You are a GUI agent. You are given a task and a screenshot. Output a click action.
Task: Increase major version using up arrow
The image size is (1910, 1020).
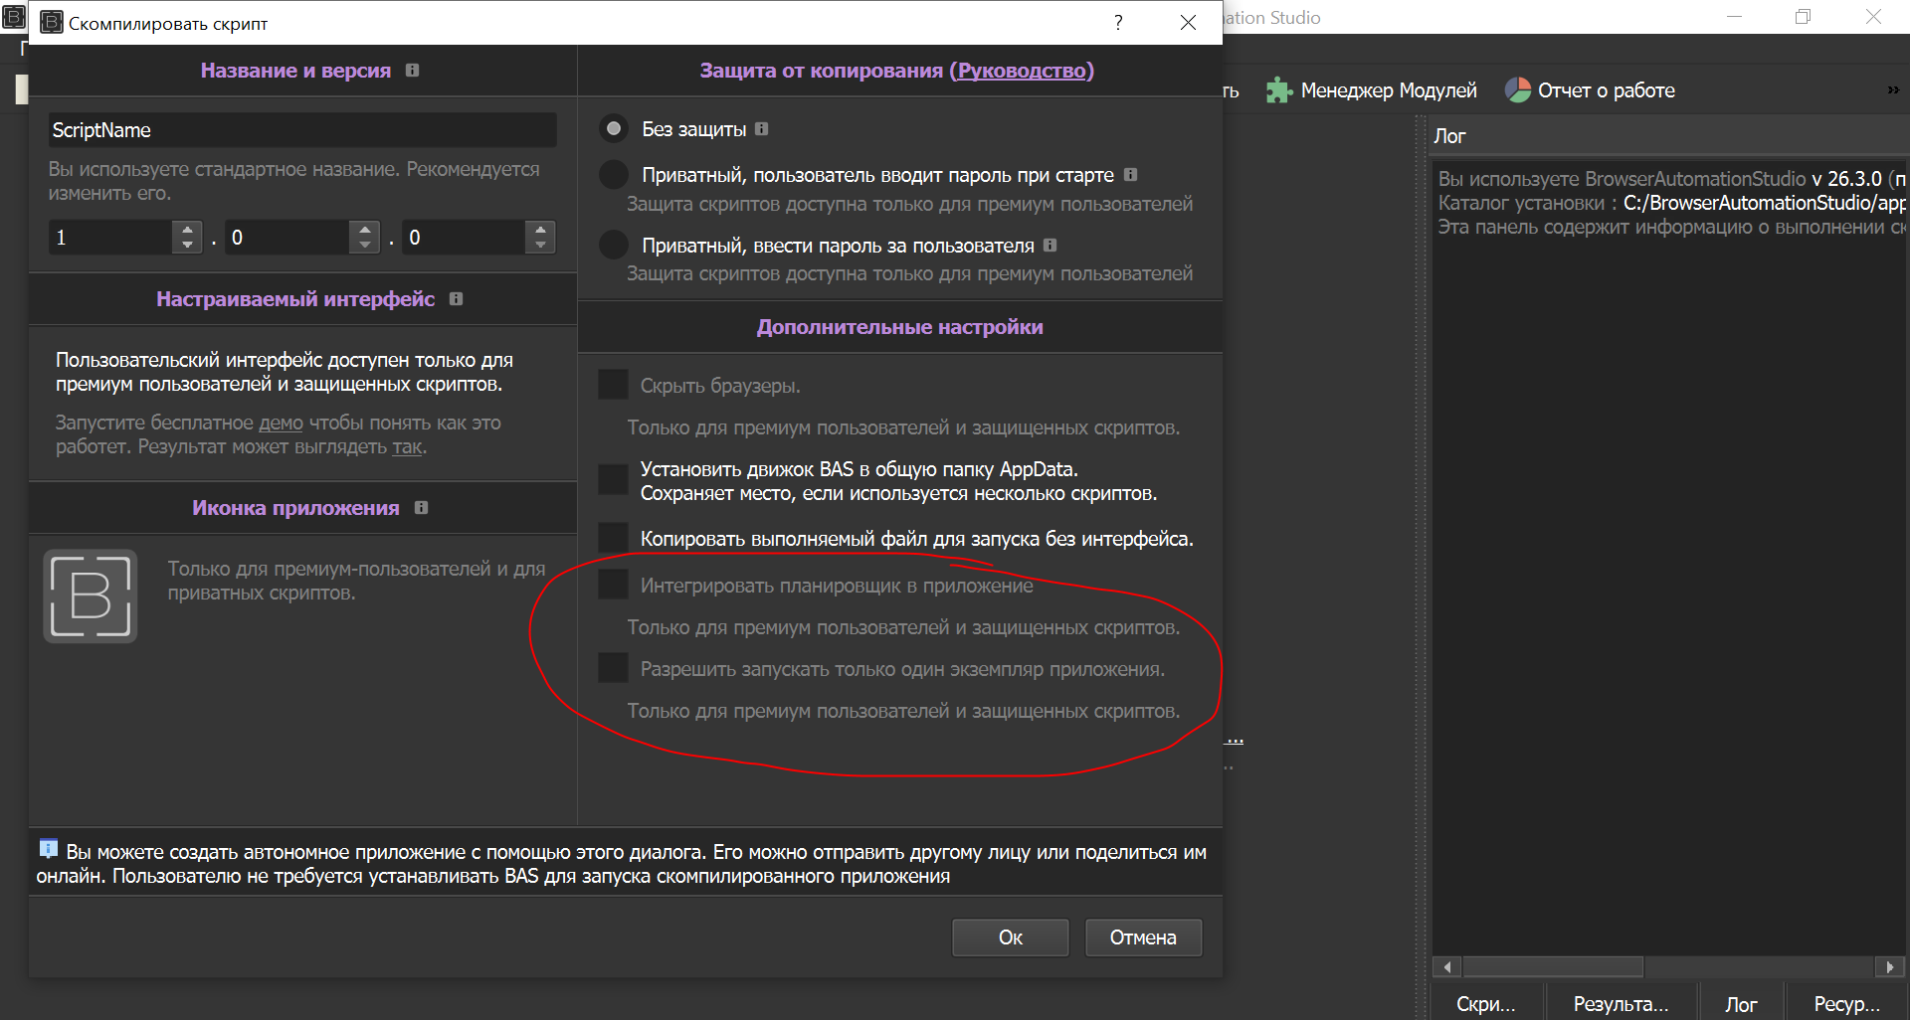coord(187,230)
